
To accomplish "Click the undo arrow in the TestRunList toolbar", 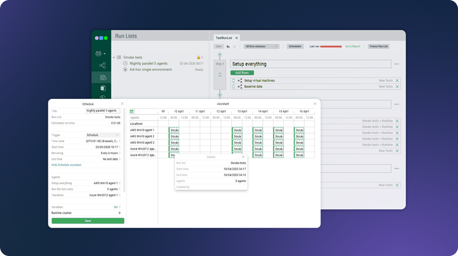I will [228, 46].
